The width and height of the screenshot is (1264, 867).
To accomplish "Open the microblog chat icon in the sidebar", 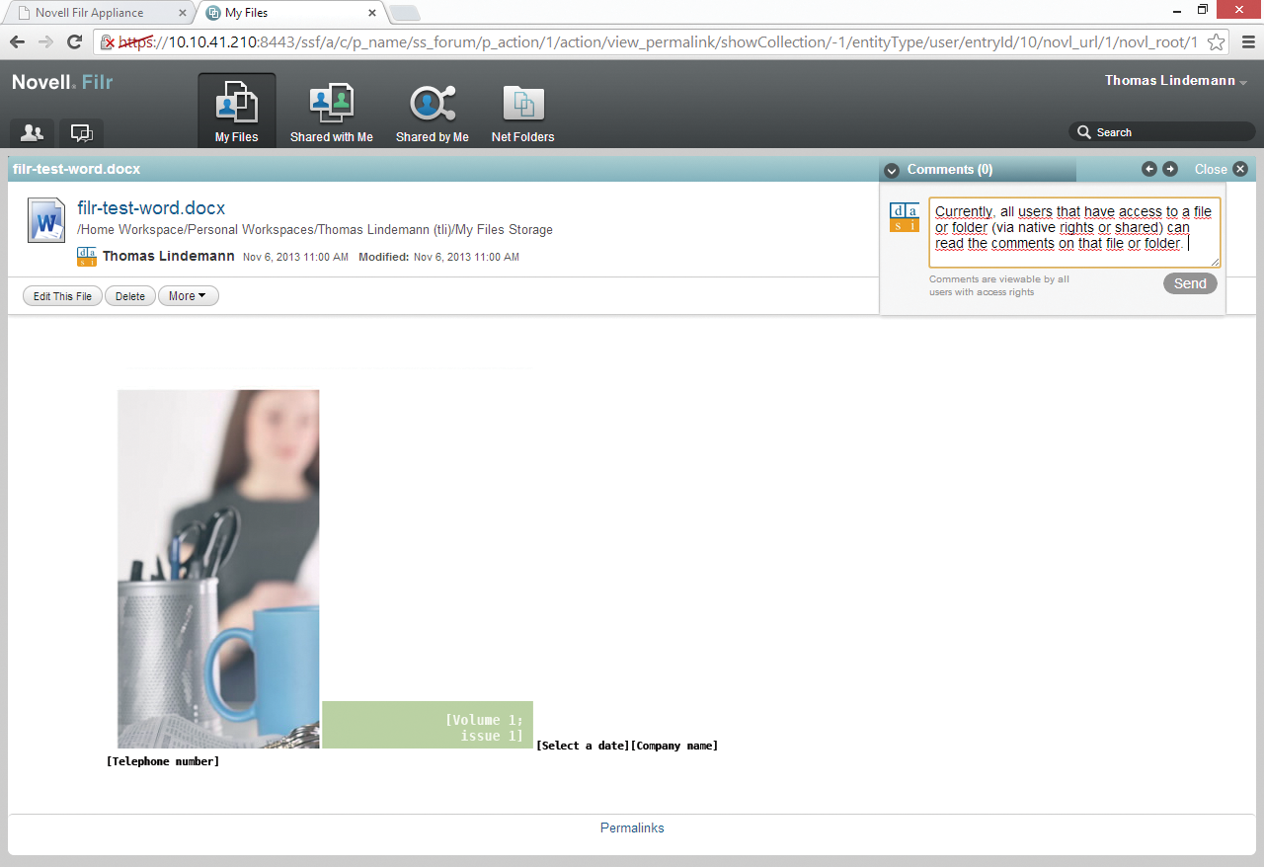I will tap(81, 132).
